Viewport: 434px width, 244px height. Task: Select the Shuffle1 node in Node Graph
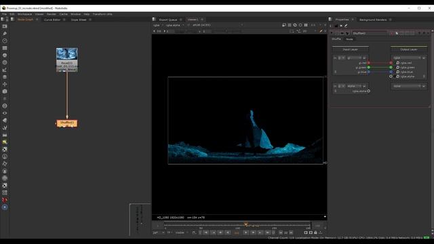(67, 123)
